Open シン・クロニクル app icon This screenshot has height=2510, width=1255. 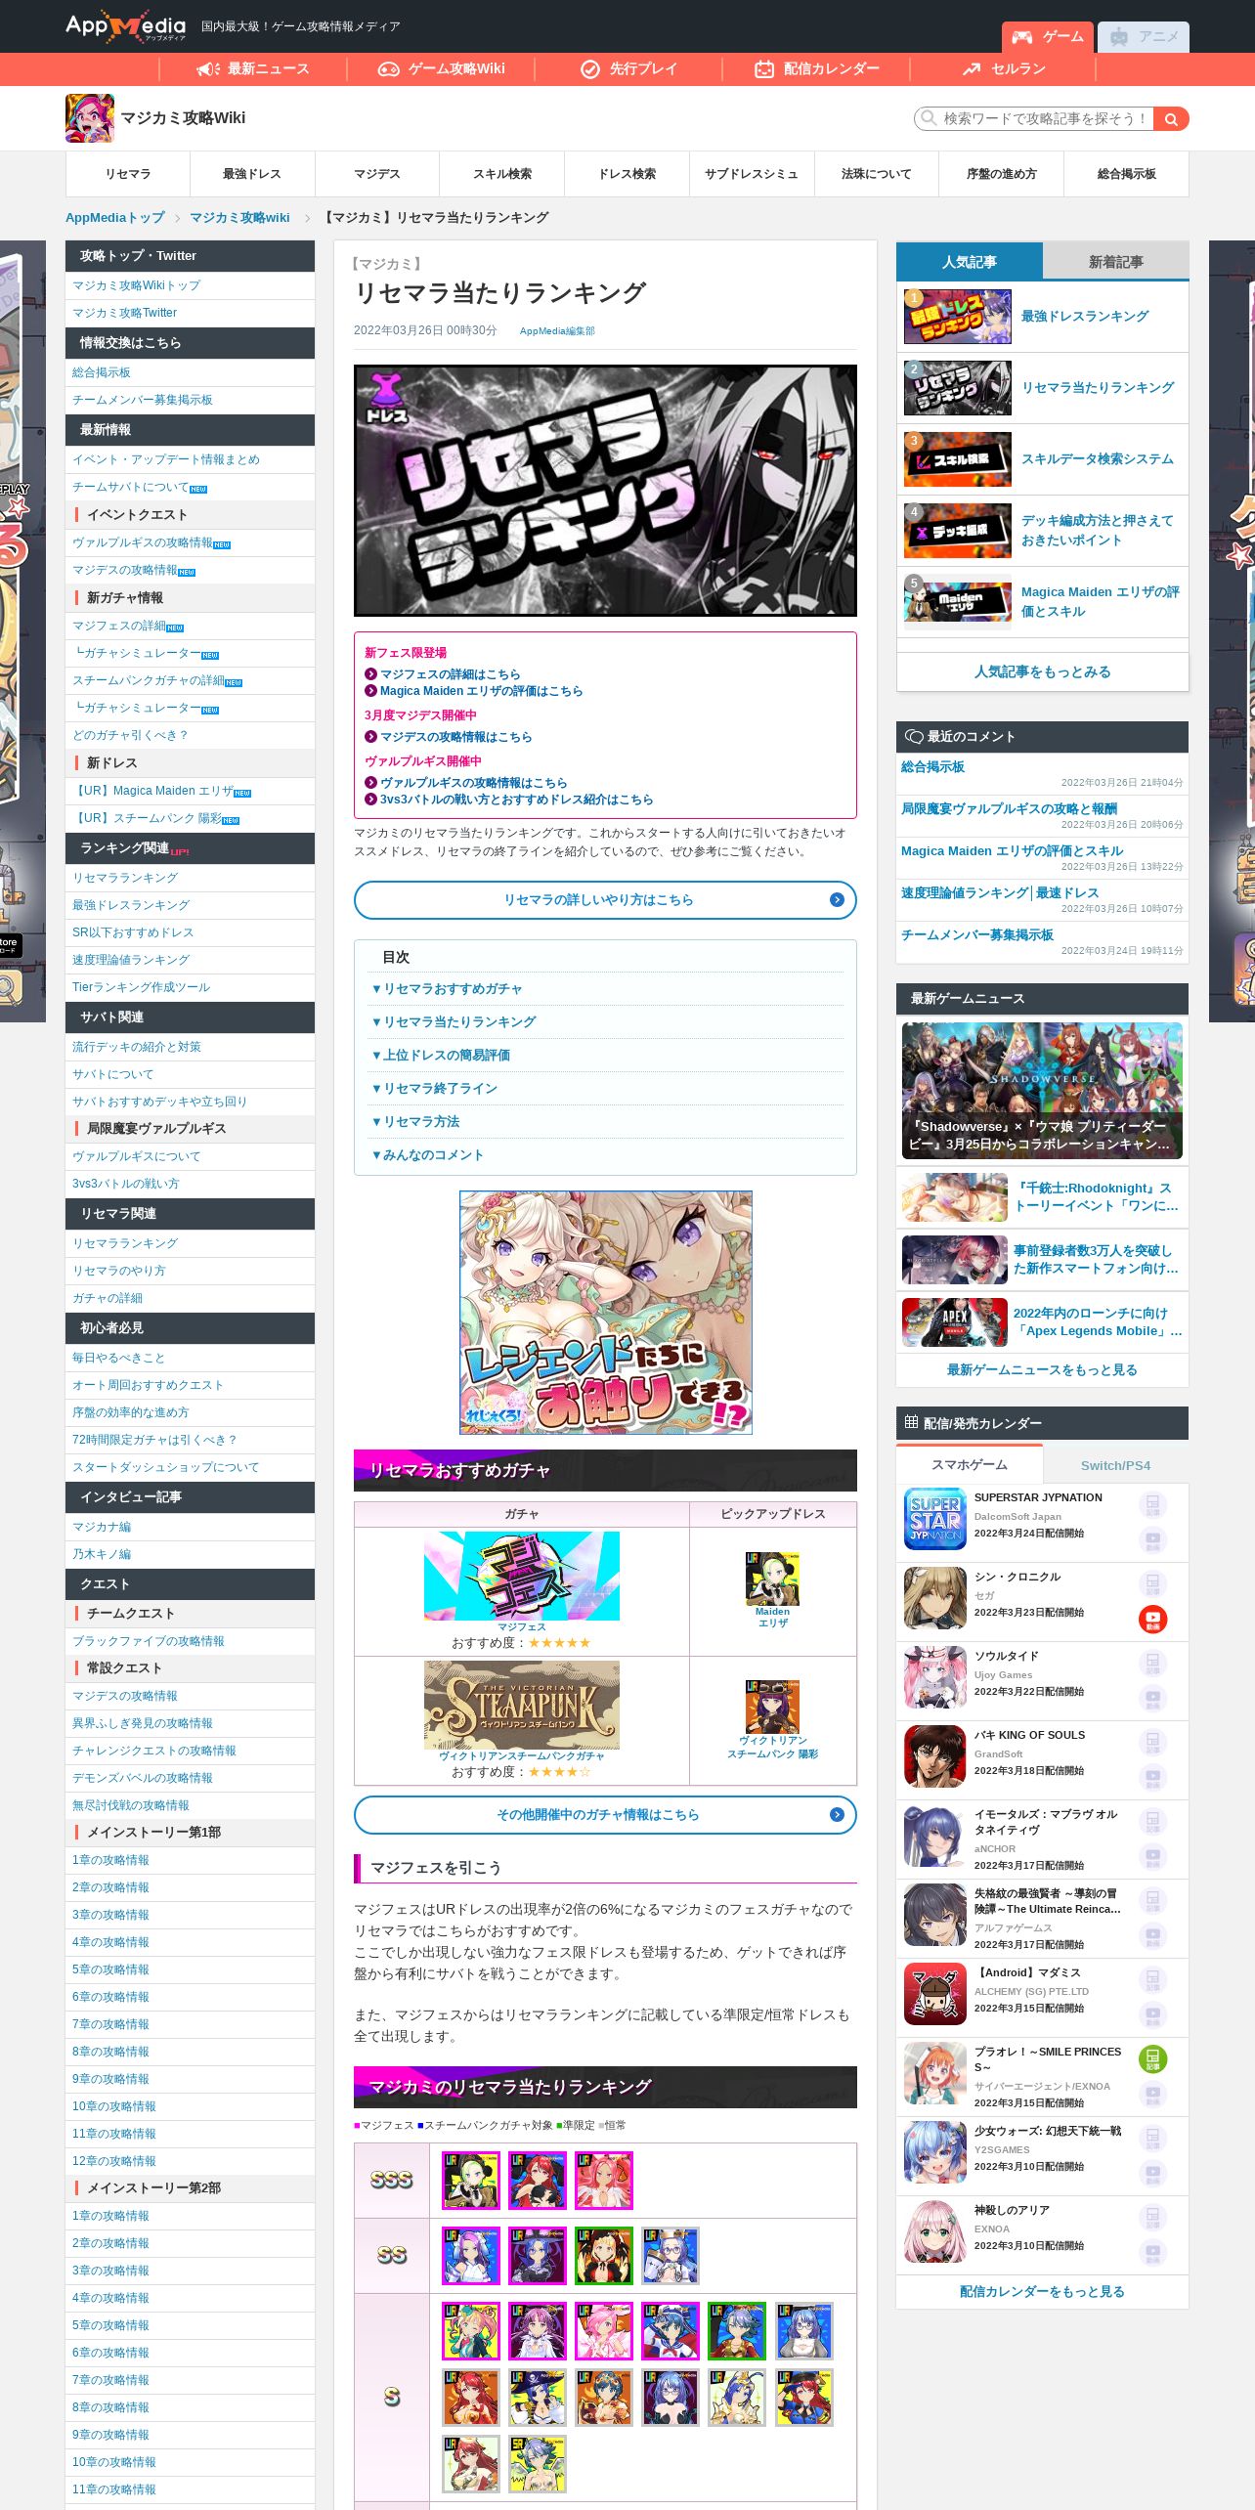pyautogui.click(x=935, y=1598)
